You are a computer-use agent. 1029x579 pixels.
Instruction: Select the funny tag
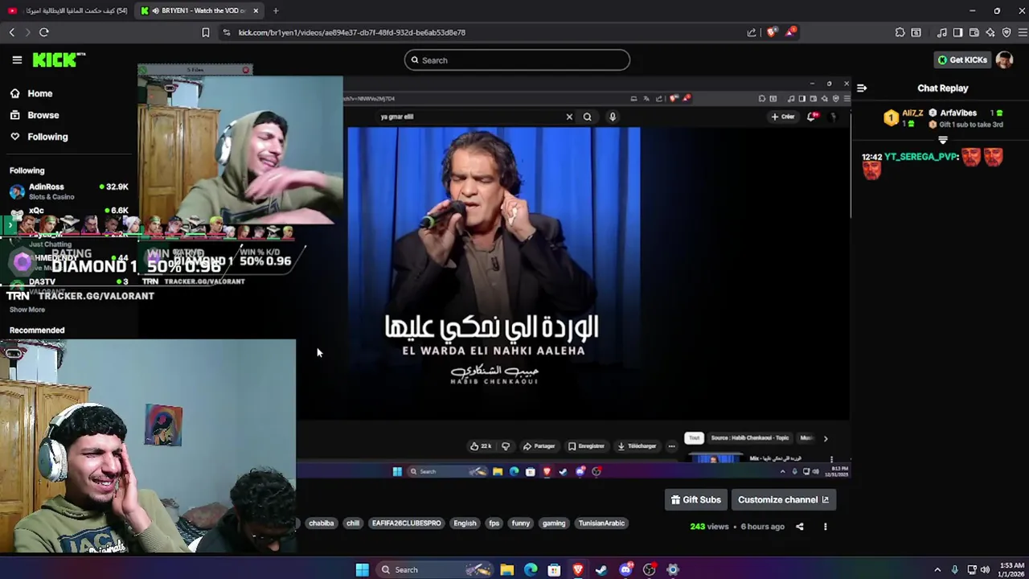[x=521, y=524]
